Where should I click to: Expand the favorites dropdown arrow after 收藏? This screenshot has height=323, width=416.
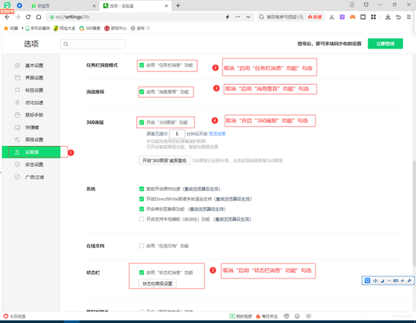(22, 28)
